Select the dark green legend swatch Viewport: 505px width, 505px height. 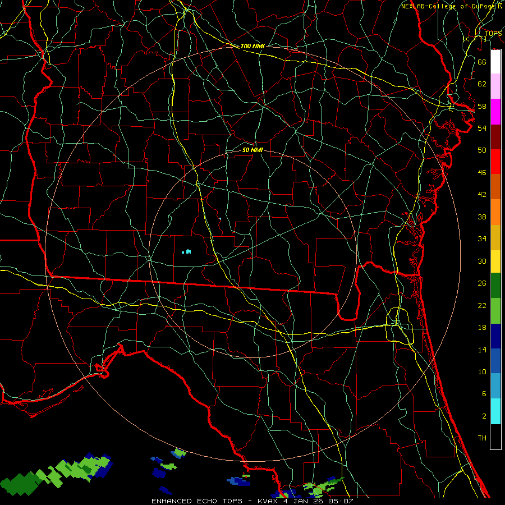tap(495, 286)
